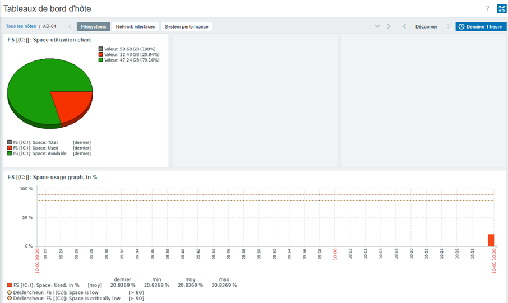Open the help question mark icon
Viewport: 508px width, 303px height.
(488, 9)
